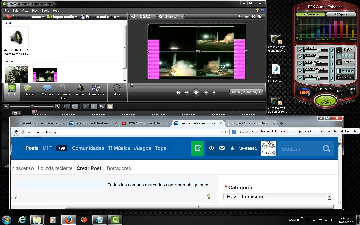
Task: Click the timeline cut scissors icon
Action: coord(86,106)
